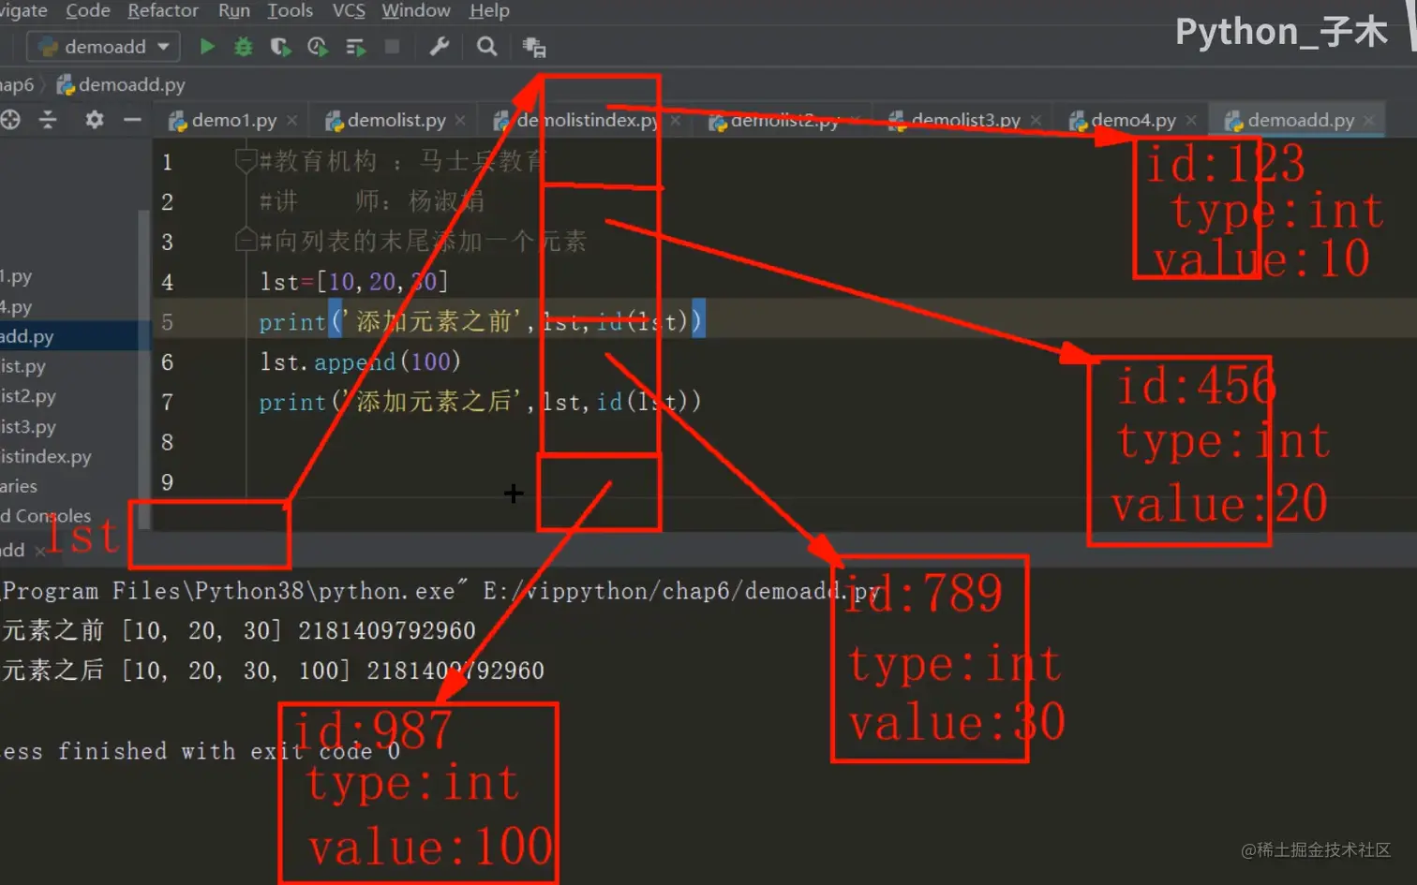Click code line 'lst=[10,20,30]'
The image size is (1417, 885).
[x=354, y=281]
